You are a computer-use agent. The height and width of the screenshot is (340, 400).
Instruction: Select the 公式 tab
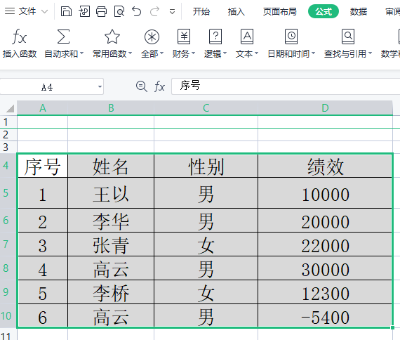click(324, 11)
